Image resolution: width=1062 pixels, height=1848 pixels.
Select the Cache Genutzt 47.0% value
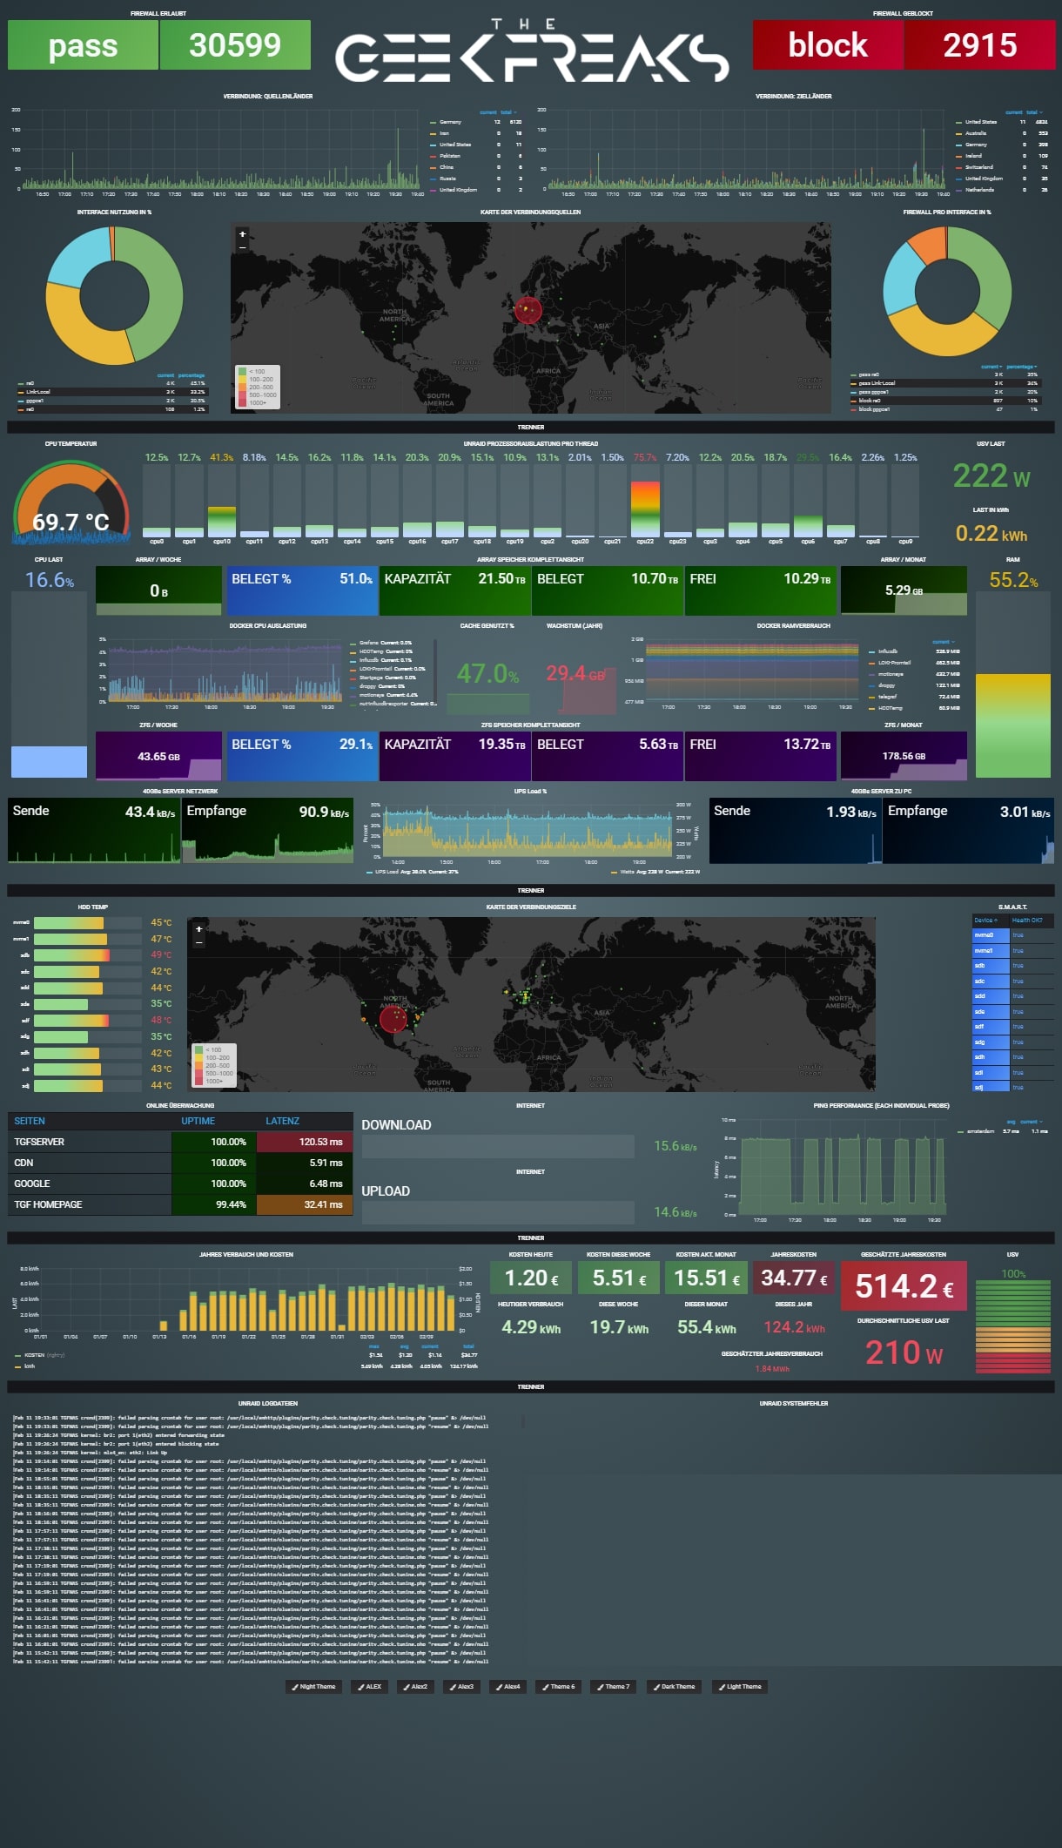click(x=487, y=673)
